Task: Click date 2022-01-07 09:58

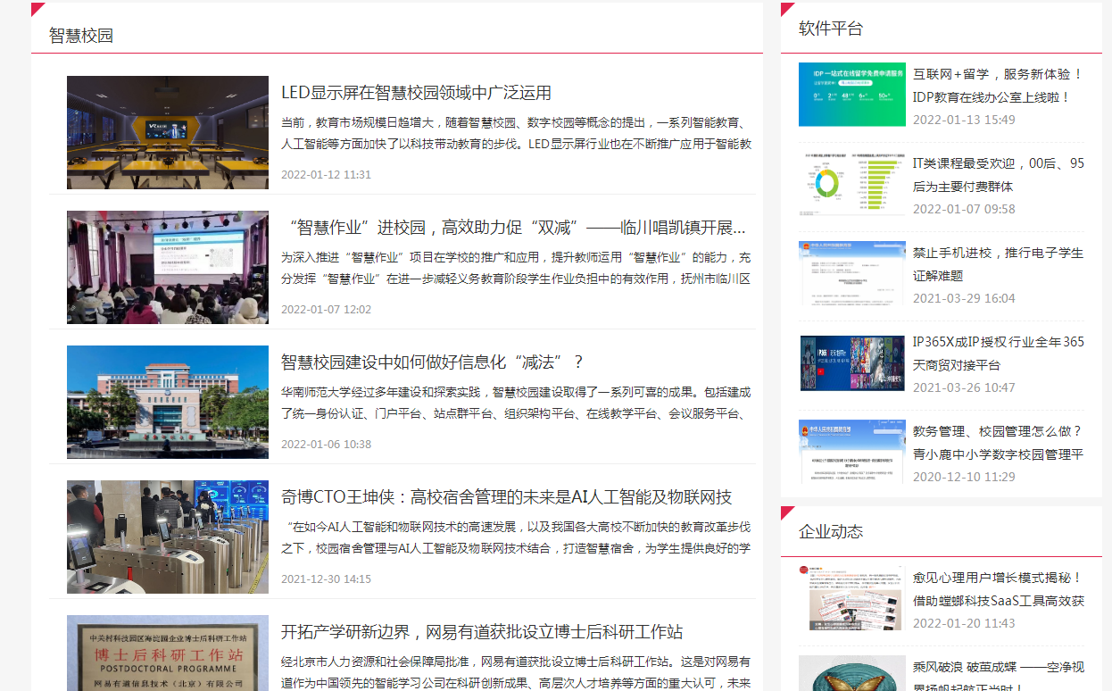Action: click(x=964, y=209)
